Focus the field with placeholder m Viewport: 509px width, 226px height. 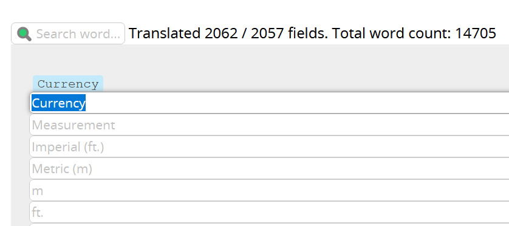(x=269, y=190)
